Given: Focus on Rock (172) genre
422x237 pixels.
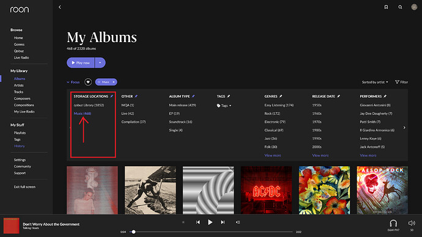Looking at the screenshot, I should click(x=272, y=114).
